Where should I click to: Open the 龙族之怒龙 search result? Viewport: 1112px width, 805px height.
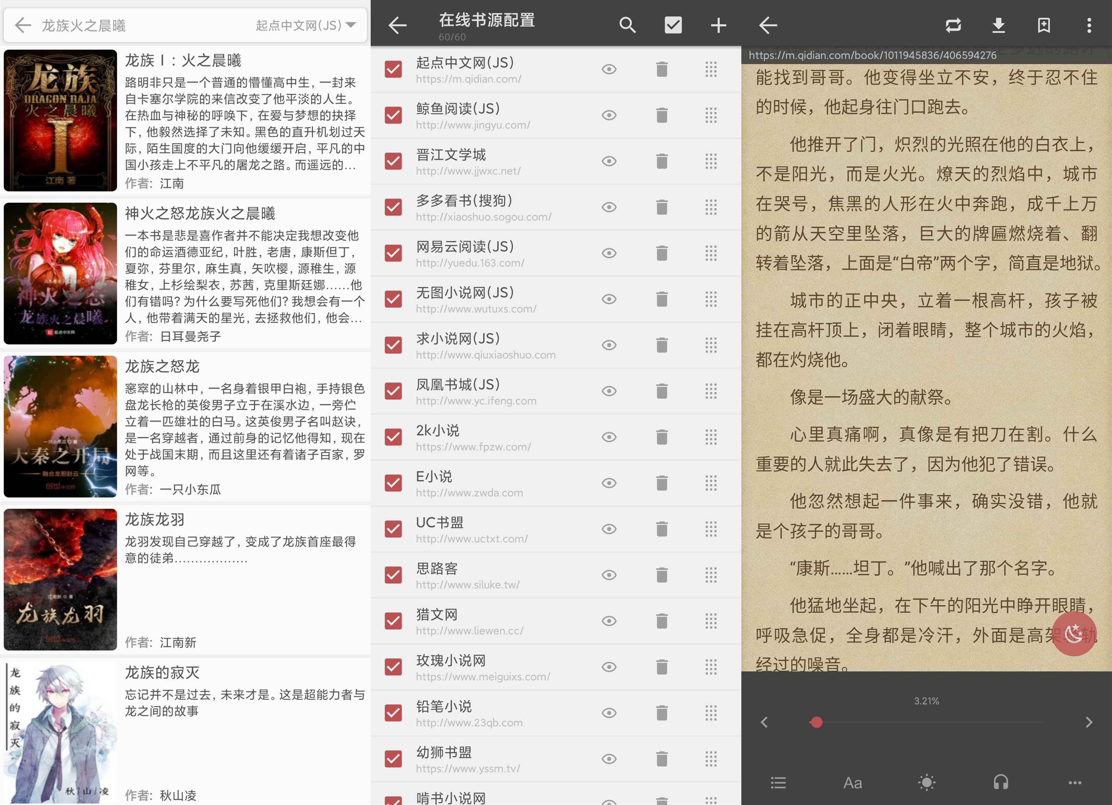185,427
